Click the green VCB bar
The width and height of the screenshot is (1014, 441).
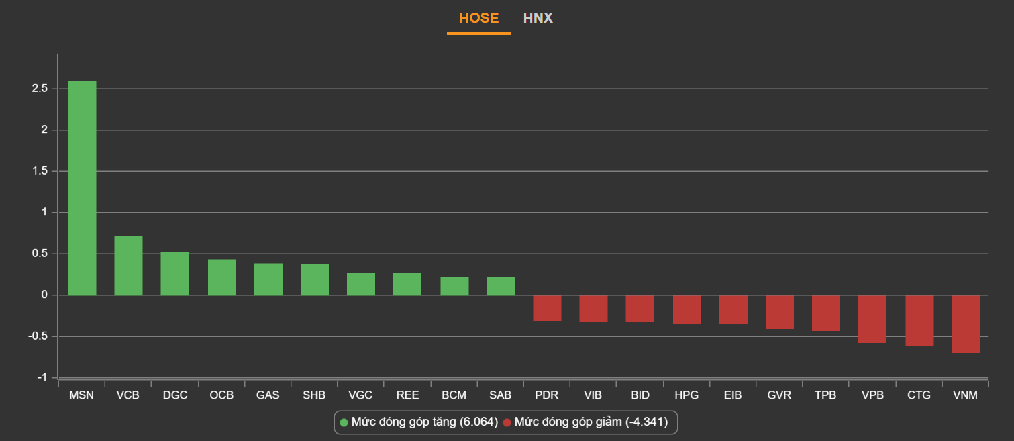[x=128, y=266]
